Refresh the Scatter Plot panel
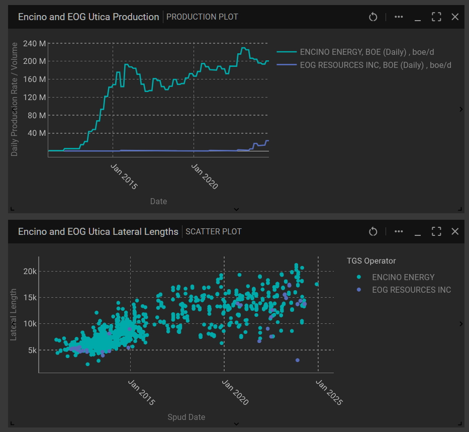This screenshot has width=469, height=432. point(373,231)
